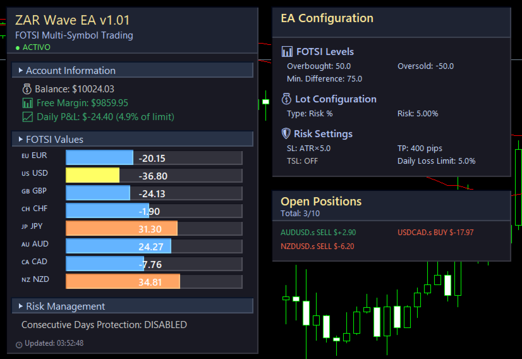Click the clock icon beside Updated time
The width and height of the screenshot is (522, 359).
[x=19, y=344]
